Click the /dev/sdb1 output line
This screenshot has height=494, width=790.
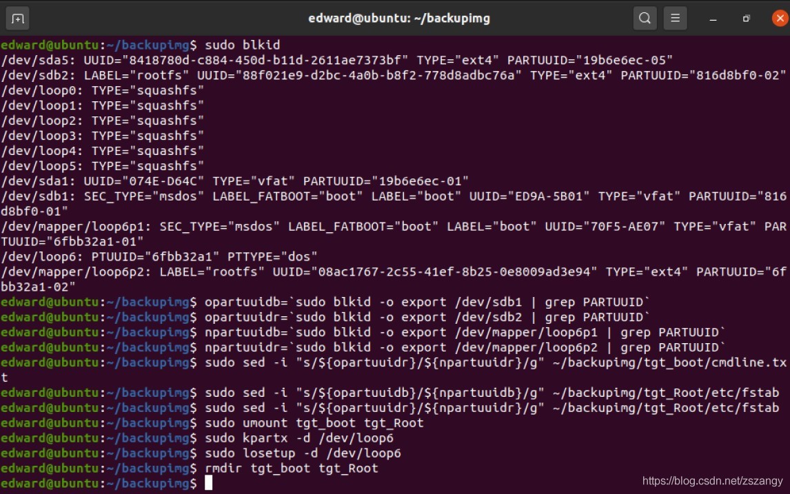(x=394, y=204)
